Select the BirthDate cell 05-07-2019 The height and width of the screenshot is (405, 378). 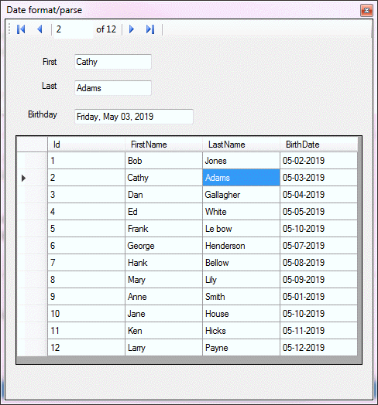[318, 246]
